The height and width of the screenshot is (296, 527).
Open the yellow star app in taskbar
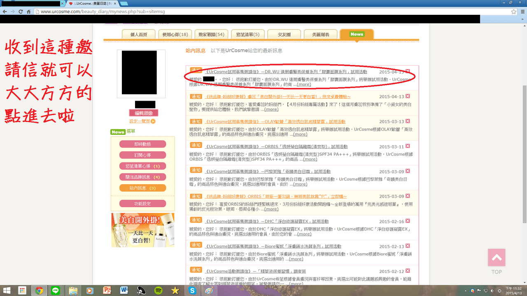175,290
